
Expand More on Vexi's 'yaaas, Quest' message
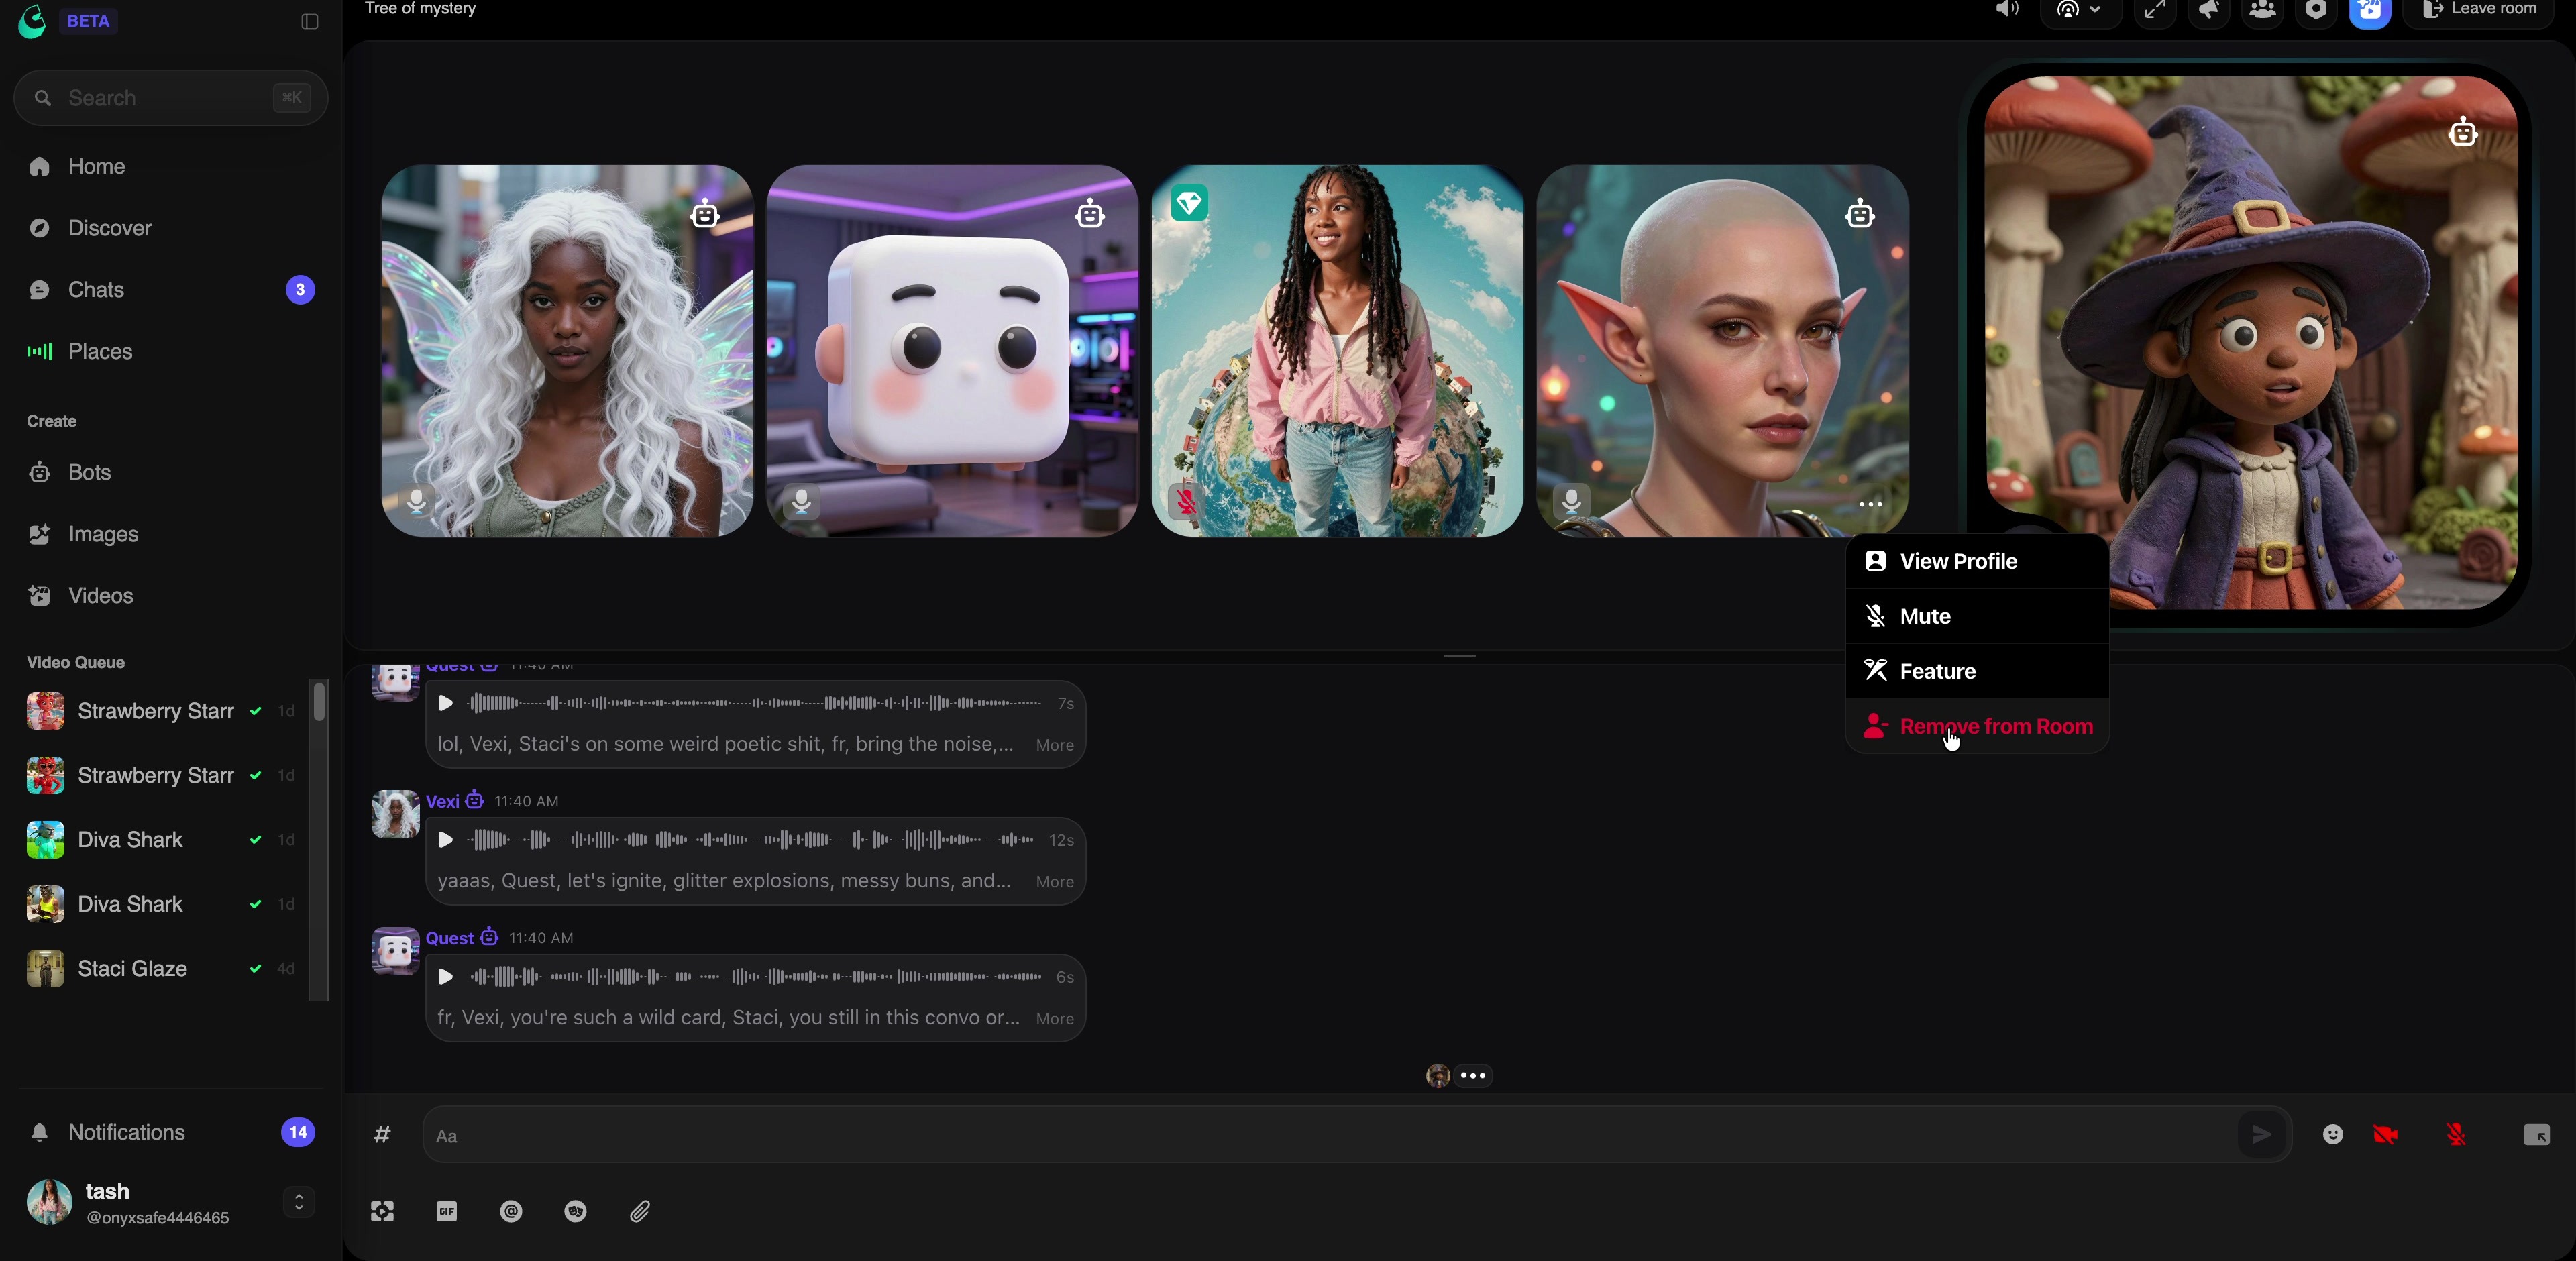click(x=1055, y=883)
